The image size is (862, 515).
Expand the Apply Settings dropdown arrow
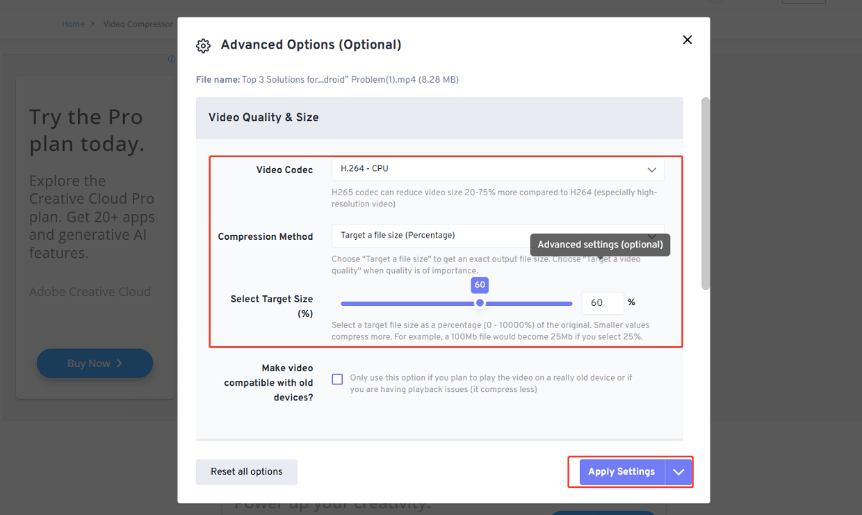pos(678,472)
